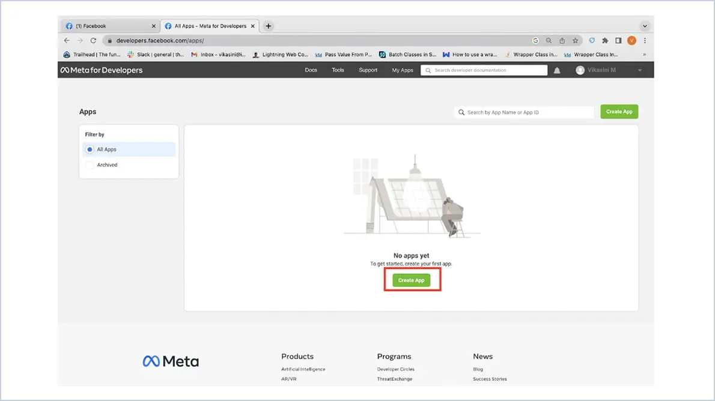Click the share page icon

[562, 41]
